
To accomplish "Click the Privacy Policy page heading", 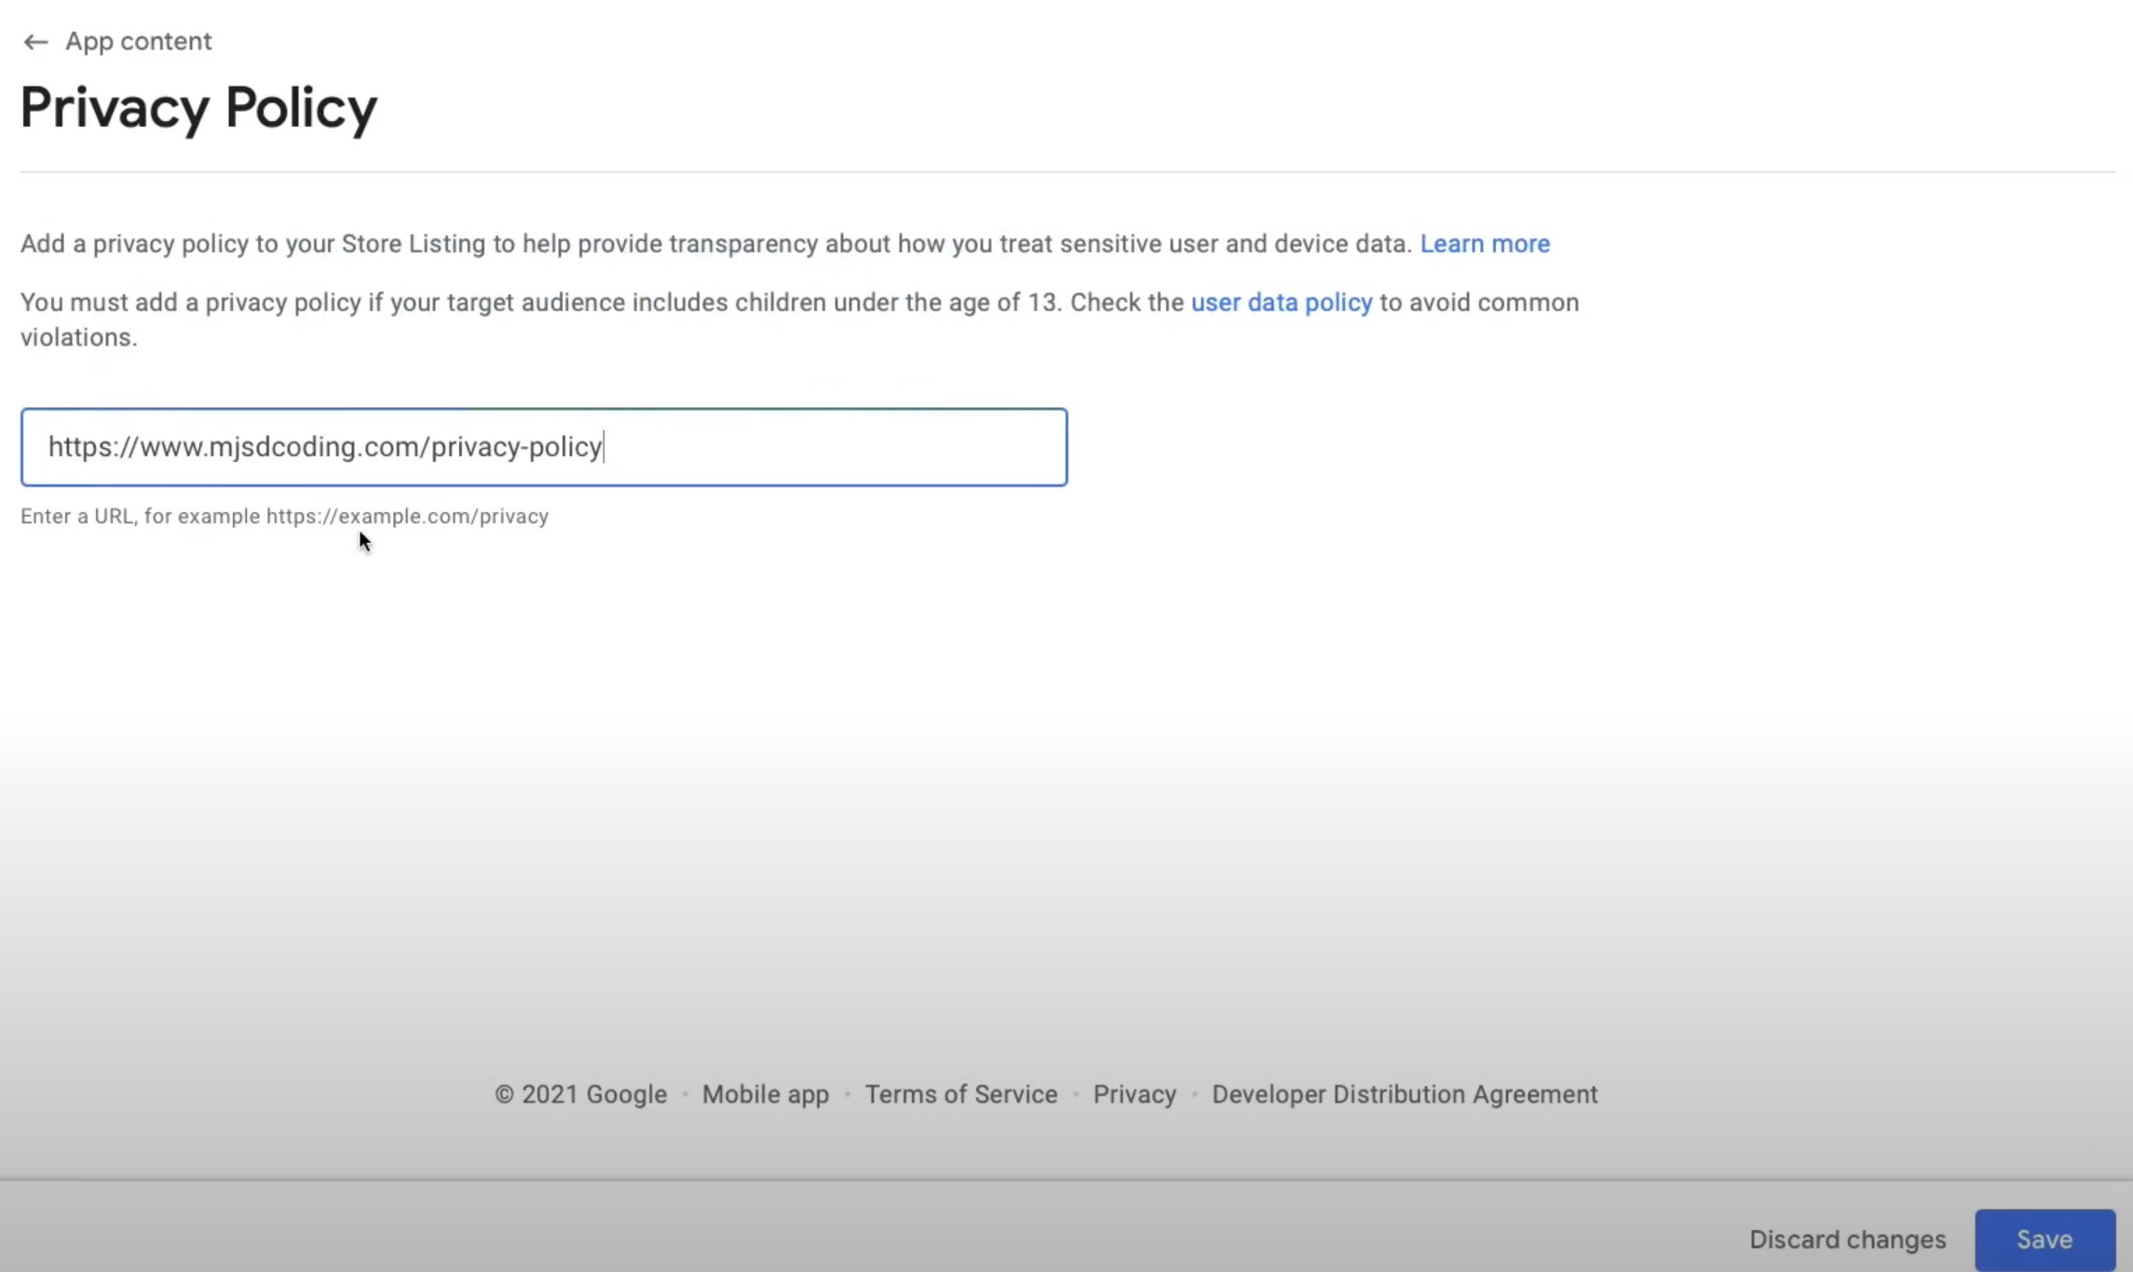I will coord(198,108).
